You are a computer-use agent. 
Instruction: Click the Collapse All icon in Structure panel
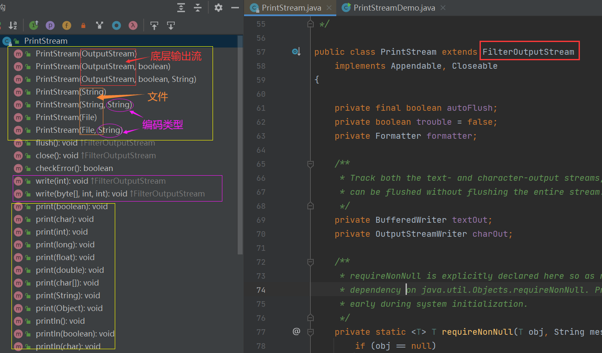[x=198, y=8]
